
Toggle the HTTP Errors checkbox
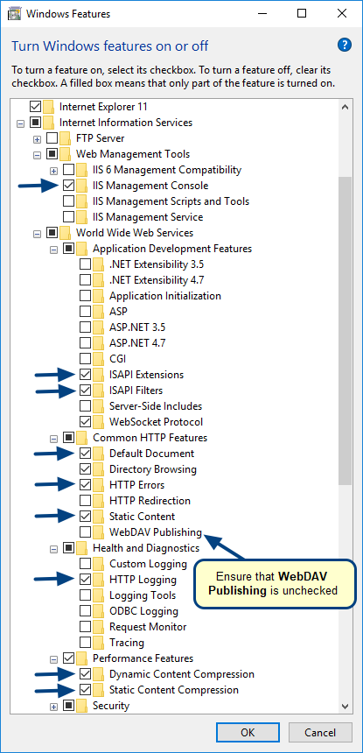click(86, 485)
